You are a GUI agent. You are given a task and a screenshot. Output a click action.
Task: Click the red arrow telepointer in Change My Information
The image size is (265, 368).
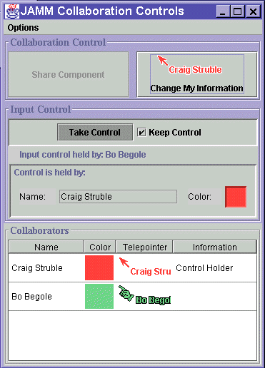pos(163,60)
